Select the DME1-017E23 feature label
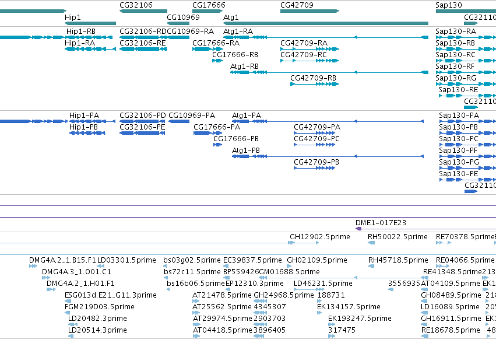Screen dimensions: 496x339 click(381, 223)
